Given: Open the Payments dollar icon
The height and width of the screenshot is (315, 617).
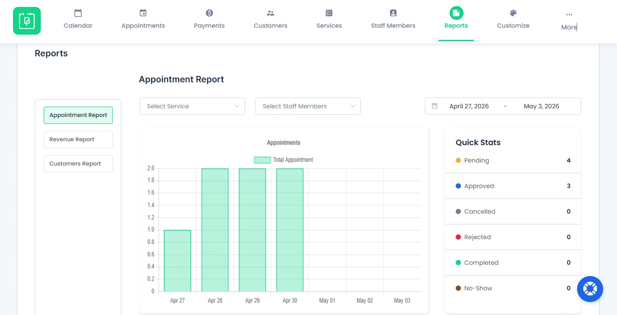Looking at the screenshot, I should point(209,13).
